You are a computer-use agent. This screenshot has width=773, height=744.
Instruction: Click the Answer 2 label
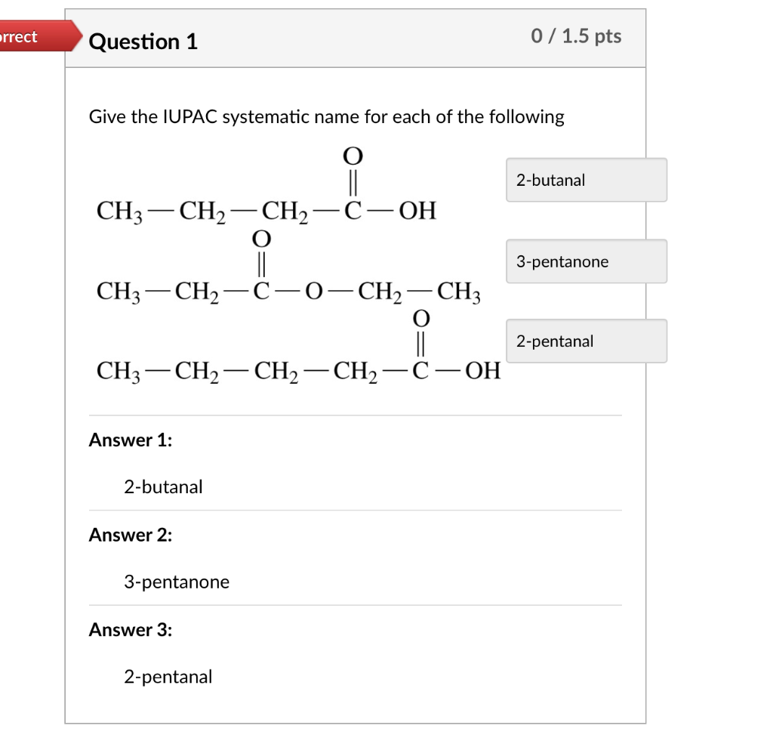130,535
